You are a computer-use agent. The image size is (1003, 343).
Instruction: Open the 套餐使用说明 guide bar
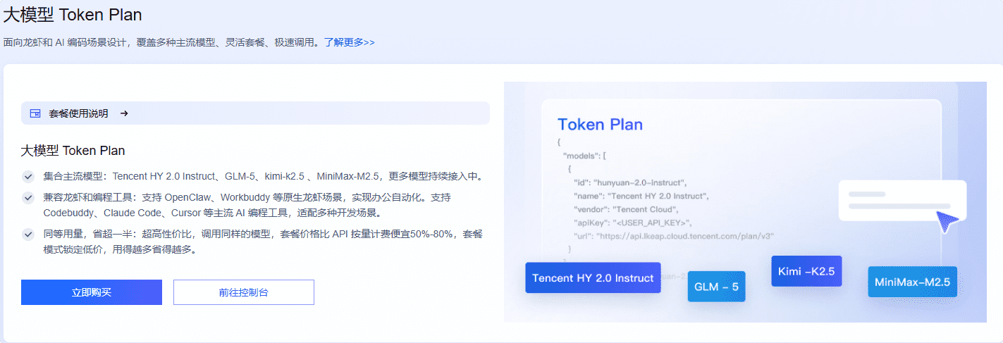pyautogui.click(x=255, y=113)
